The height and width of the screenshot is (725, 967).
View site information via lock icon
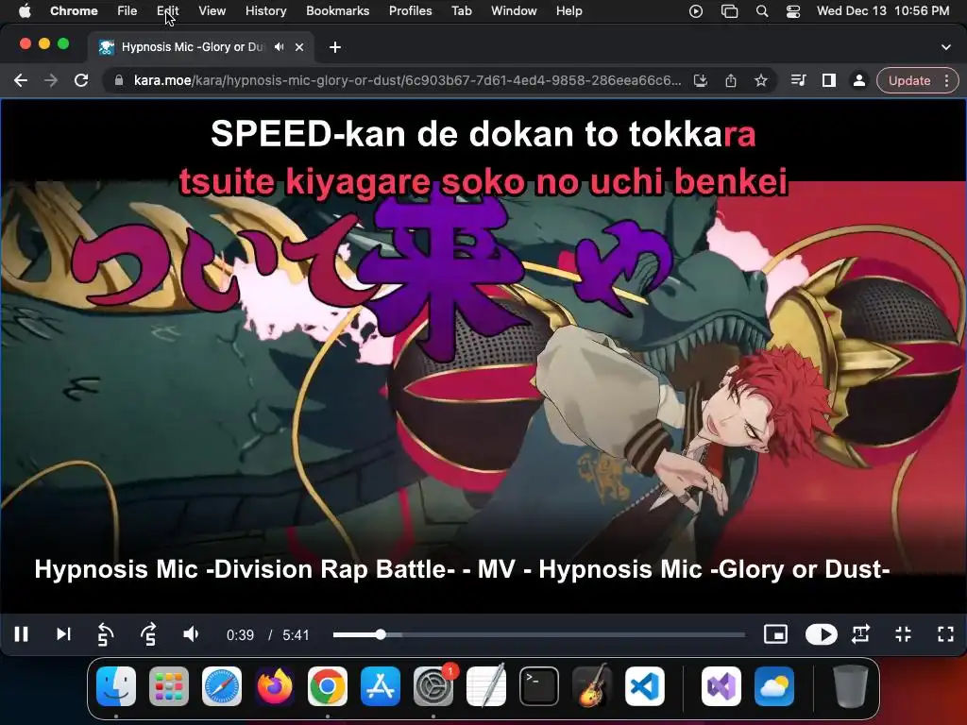(118, 81)
